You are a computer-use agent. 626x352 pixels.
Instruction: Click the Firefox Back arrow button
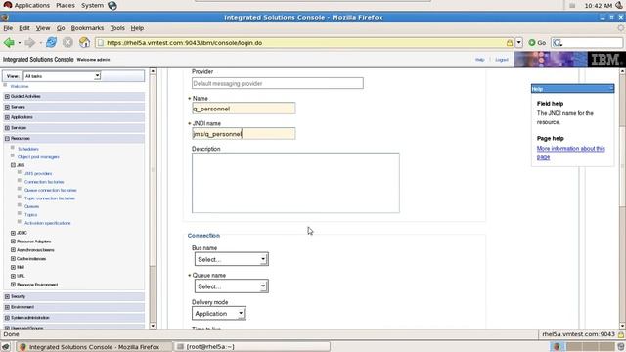click(9, 42)
